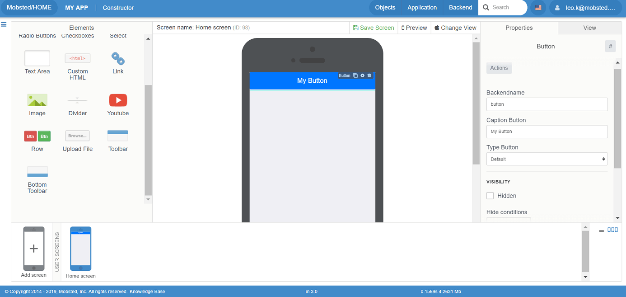Select the Bottom Toolbar element
626x297 pixels.
(x=37, y=172)
